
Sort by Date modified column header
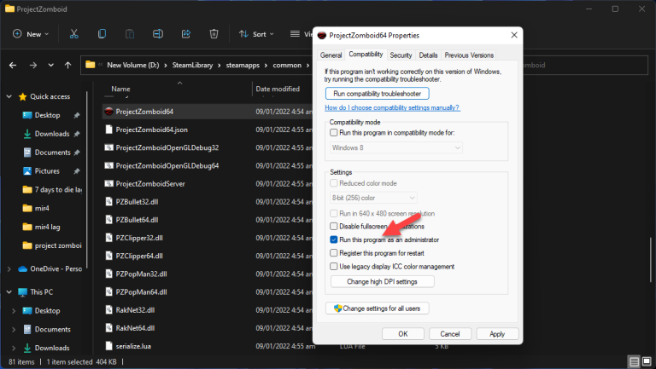tap(278, 89)
